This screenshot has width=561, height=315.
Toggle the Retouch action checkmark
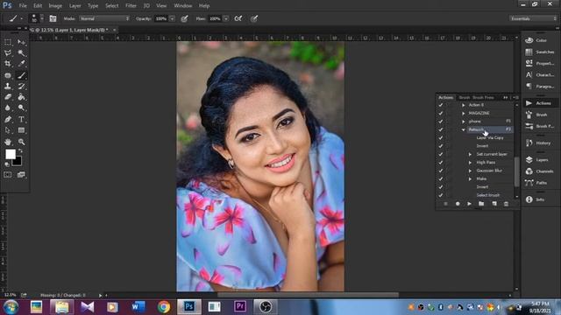[x=441, y=129]
